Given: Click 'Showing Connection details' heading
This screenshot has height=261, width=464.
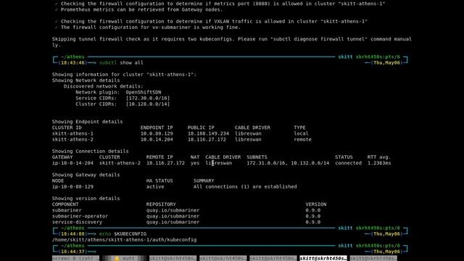Looking at the screenshot, I should [x=90, y=152].
